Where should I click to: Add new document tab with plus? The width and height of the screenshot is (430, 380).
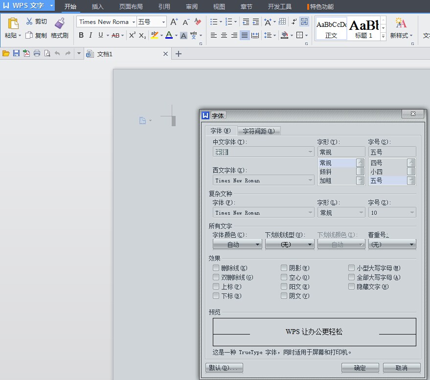(179, 54)
